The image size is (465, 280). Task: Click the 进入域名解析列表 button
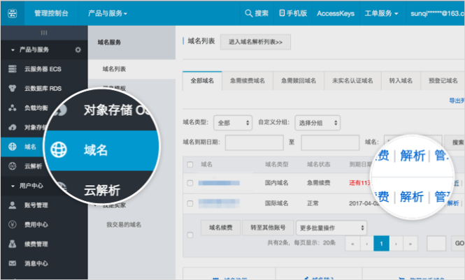coord(255,43)
